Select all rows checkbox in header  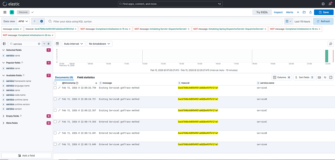55,83
